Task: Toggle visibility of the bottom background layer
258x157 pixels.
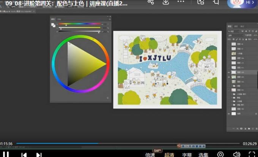Action: tap(229, 113)
